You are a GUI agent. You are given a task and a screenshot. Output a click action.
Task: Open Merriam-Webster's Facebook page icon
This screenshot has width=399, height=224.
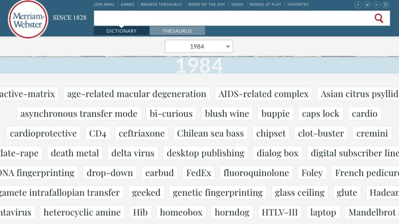point(358,5)
